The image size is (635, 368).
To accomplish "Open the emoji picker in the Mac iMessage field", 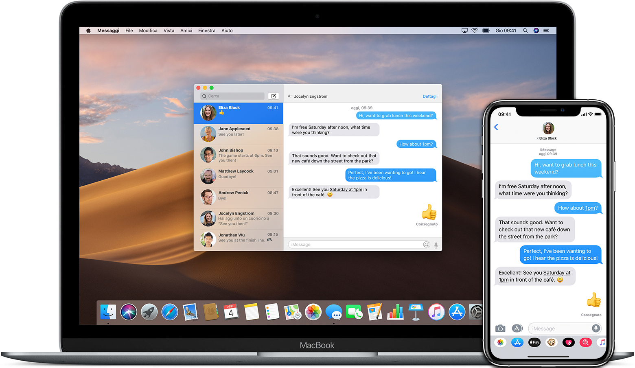I will pyautogui.click(x=426, y=244).
